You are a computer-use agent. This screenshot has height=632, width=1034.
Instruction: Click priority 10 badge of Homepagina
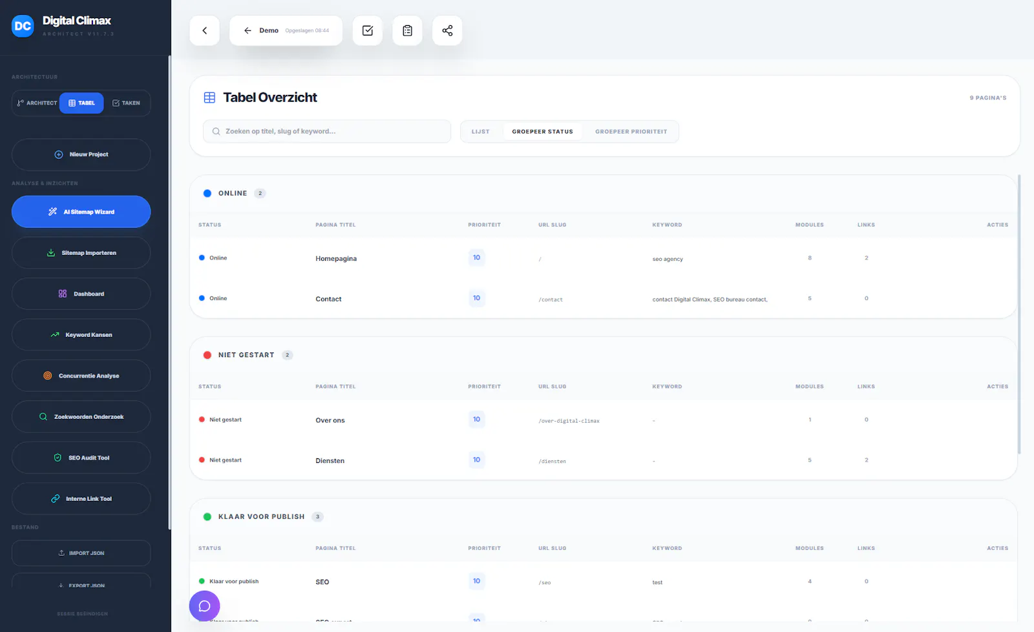coord(476,258)
